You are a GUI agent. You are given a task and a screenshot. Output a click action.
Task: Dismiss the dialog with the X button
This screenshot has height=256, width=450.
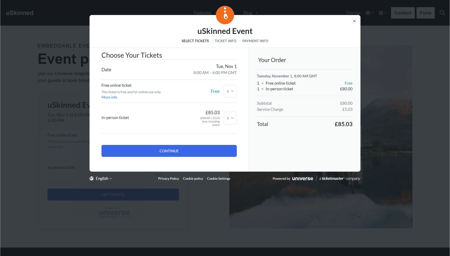[x=354, y=21]
